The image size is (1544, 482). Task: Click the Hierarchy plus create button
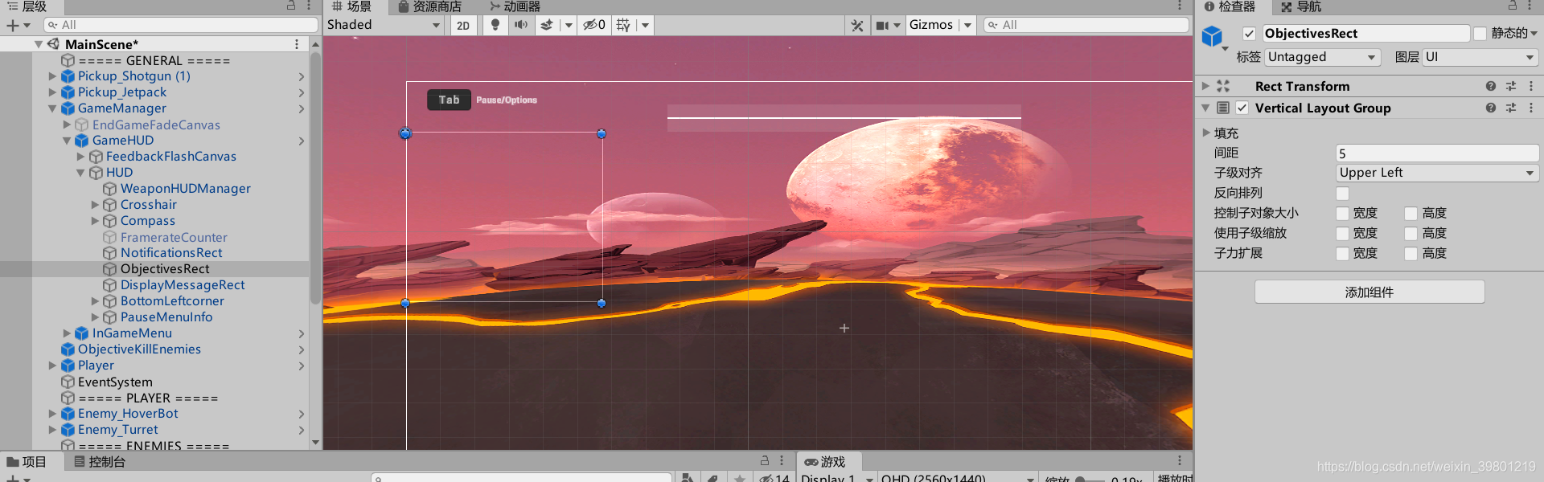point(17,25)
